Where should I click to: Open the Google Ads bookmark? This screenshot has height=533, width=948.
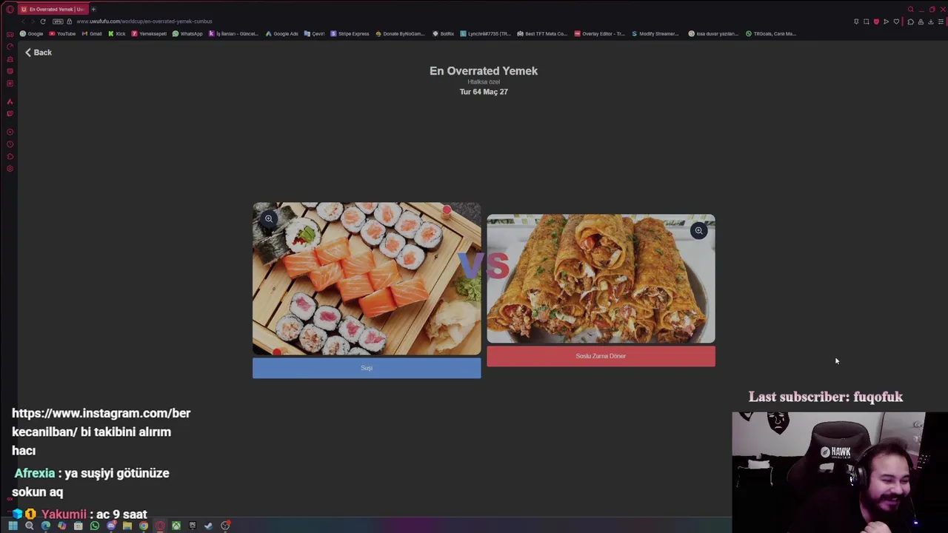[x=282, y=33]
